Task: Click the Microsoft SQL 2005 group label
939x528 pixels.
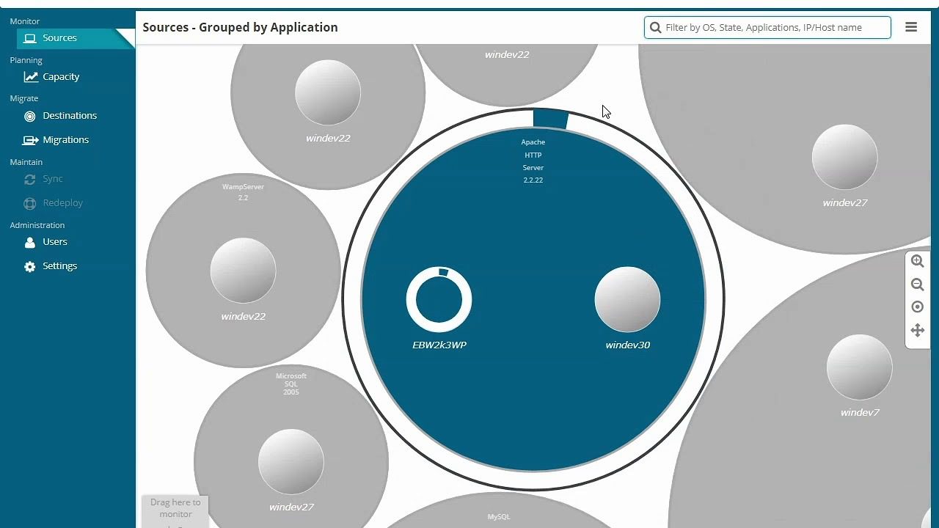Action: pyautogui.click(x=291, y=384)
